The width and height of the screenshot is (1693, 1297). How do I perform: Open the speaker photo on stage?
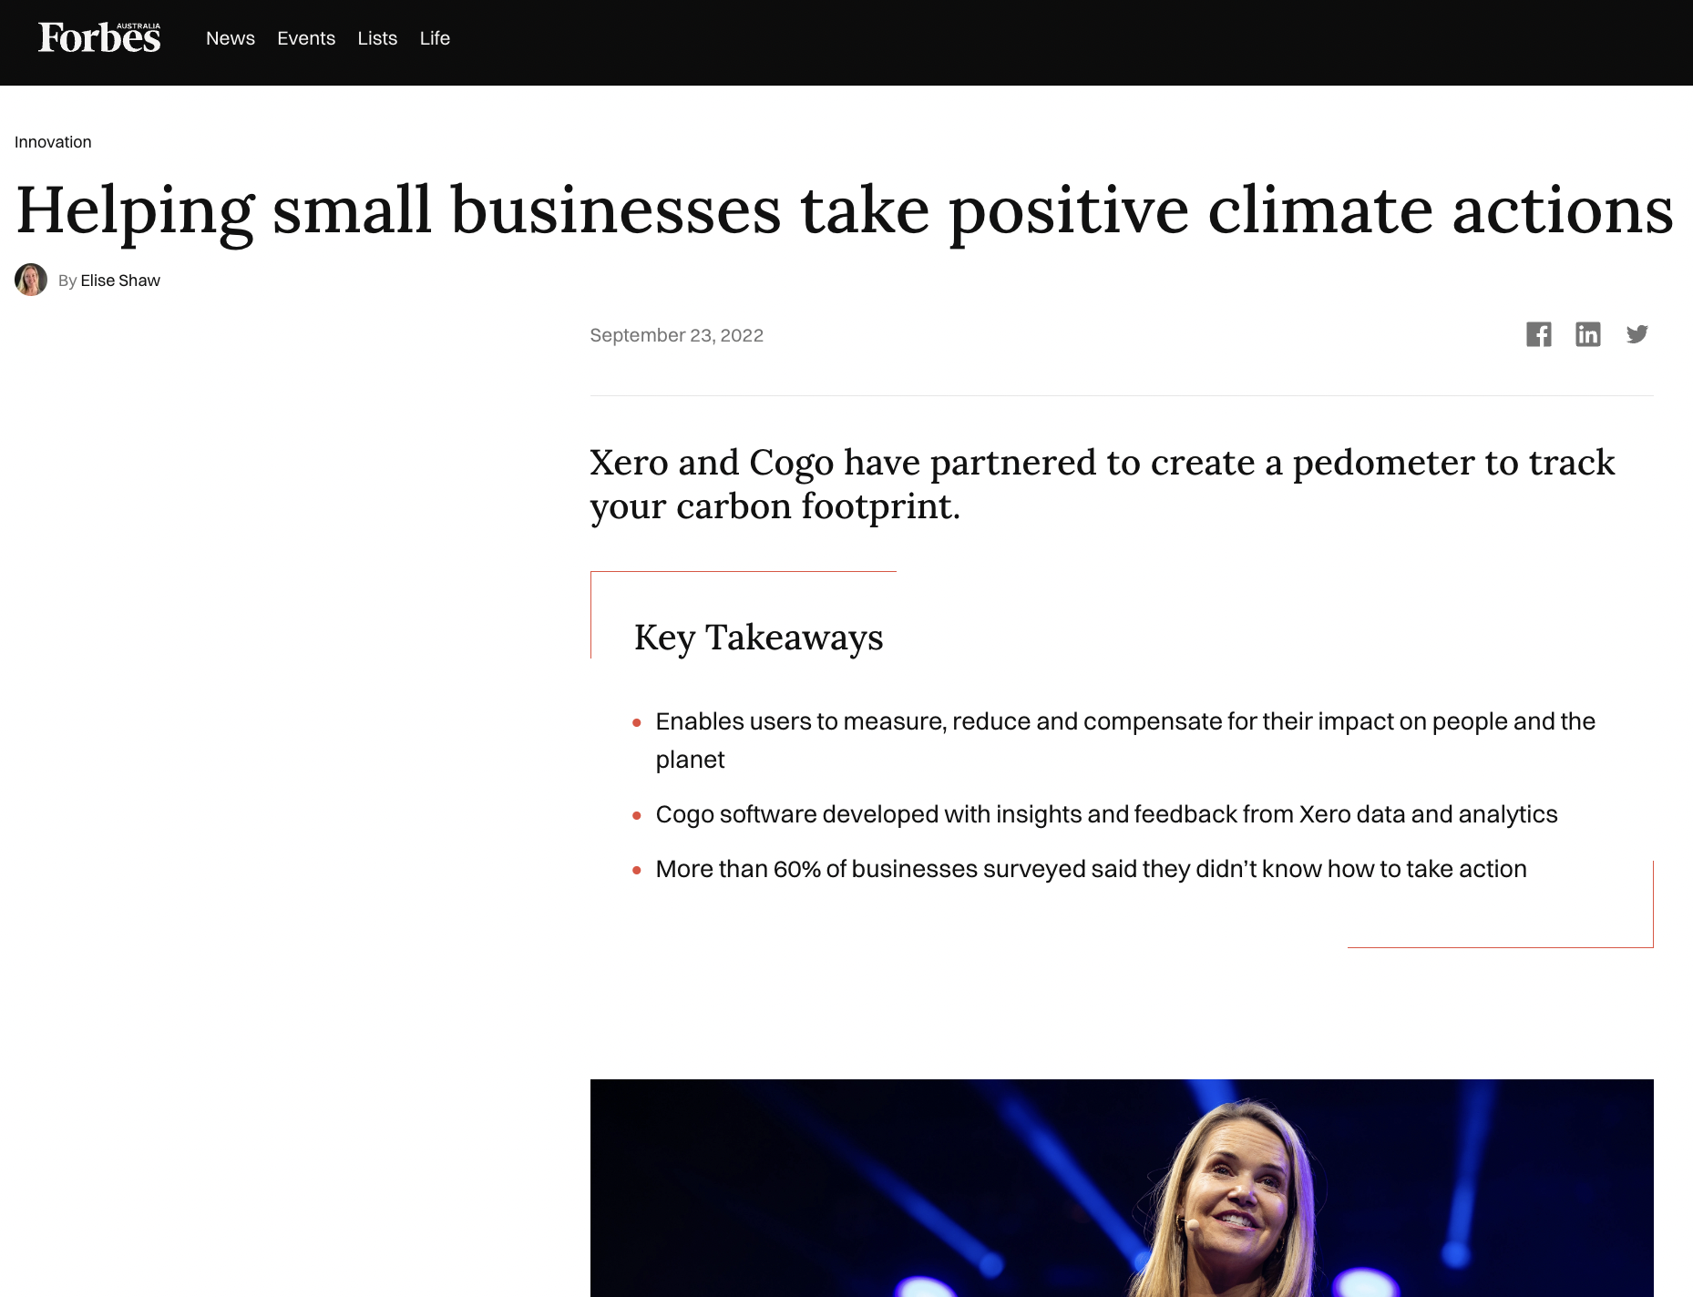(x=1122, y=1188)
